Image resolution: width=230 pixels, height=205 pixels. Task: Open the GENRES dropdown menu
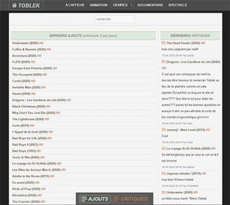(x=122, y=5)
